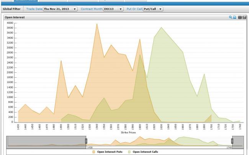This screenshot has height=155, width=249.
Task: Click the Calls peak at strike 1630
Action: pos(161,28)
